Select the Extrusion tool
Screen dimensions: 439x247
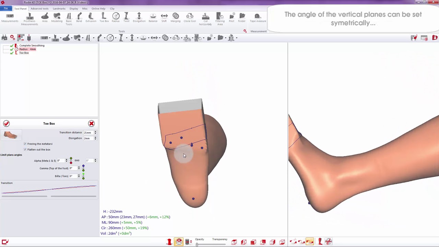91,18
